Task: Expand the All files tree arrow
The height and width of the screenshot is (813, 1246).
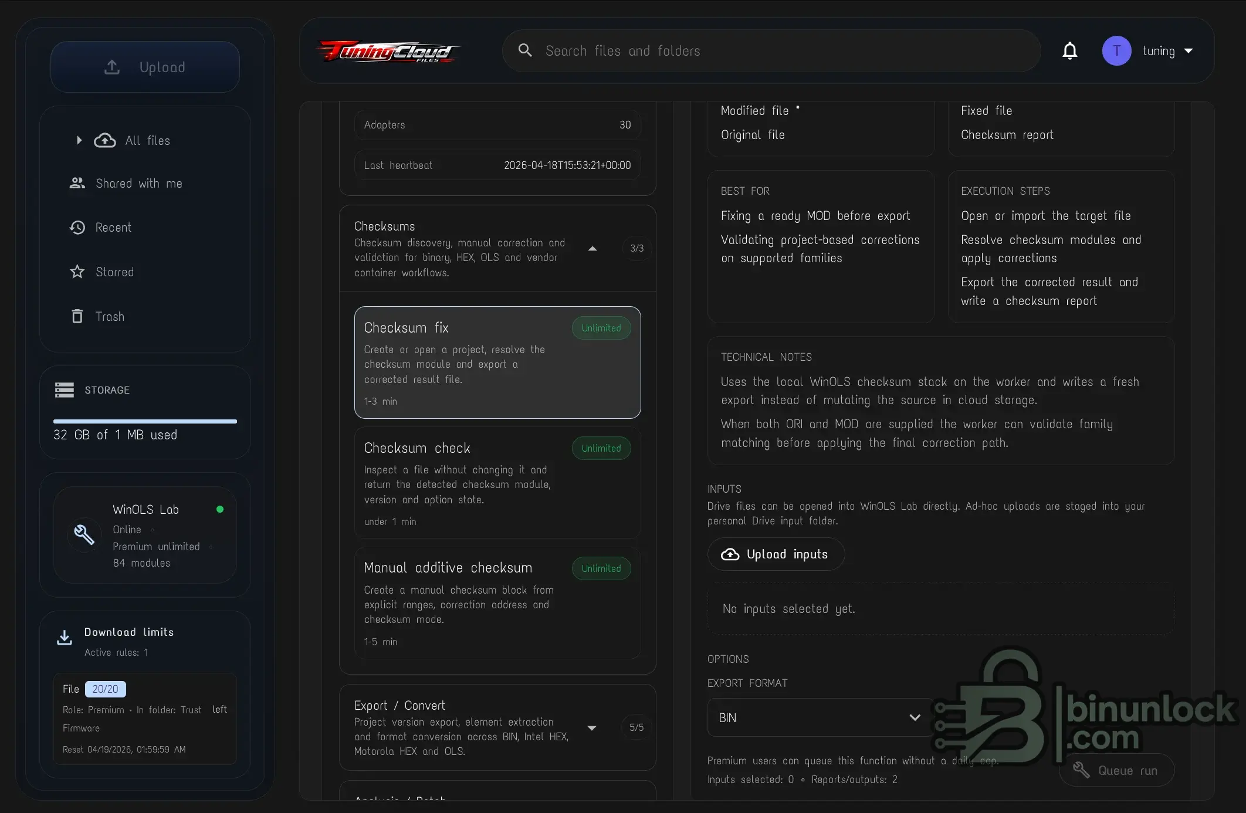Action: coord(79,140)
